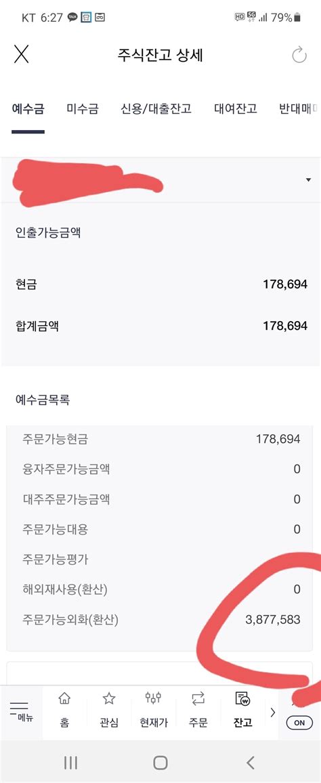Open the partially visible 반대매매 tab
Viewport: 321px width, 783px height.
tap(299, 109)
